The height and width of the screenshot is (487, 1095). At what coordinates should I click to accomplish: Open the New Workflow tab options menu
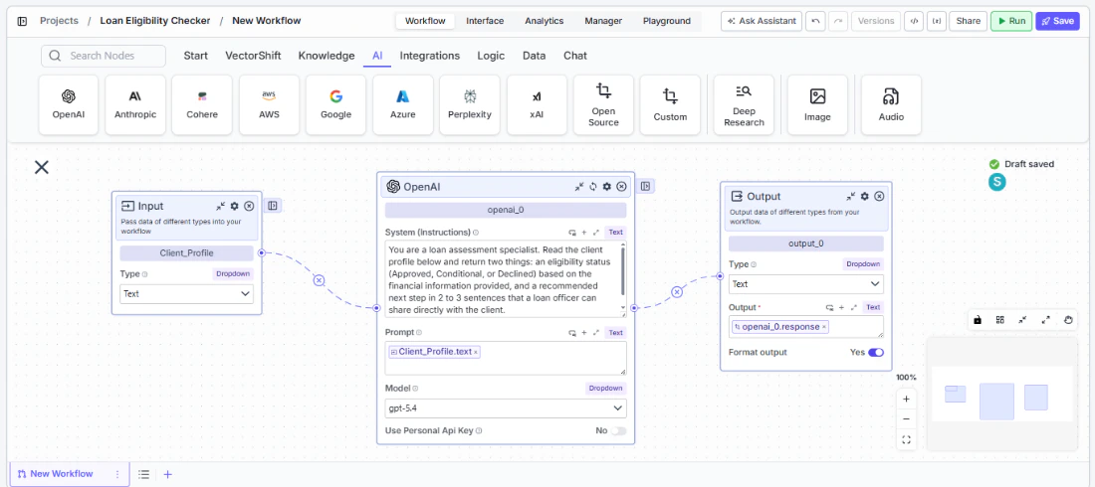pyautogui.click(x=117, y=474)
